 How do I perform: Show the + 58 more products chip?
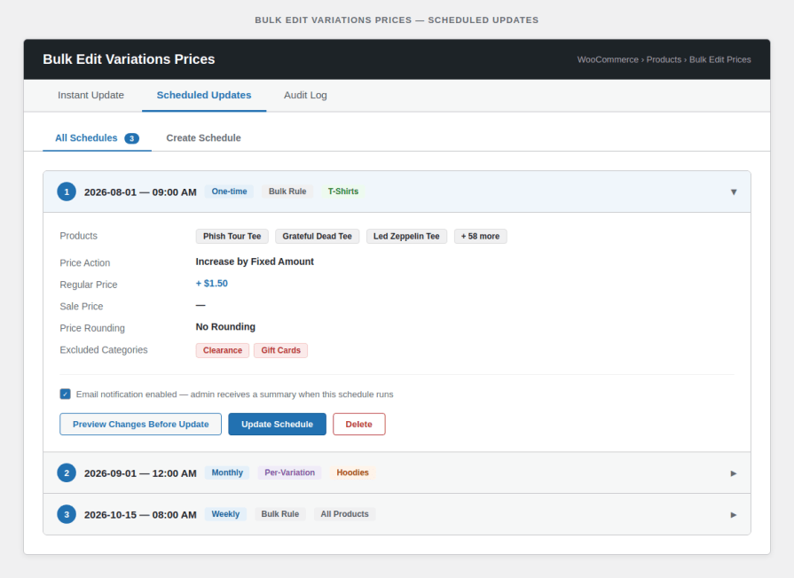(x=480, y=237)
